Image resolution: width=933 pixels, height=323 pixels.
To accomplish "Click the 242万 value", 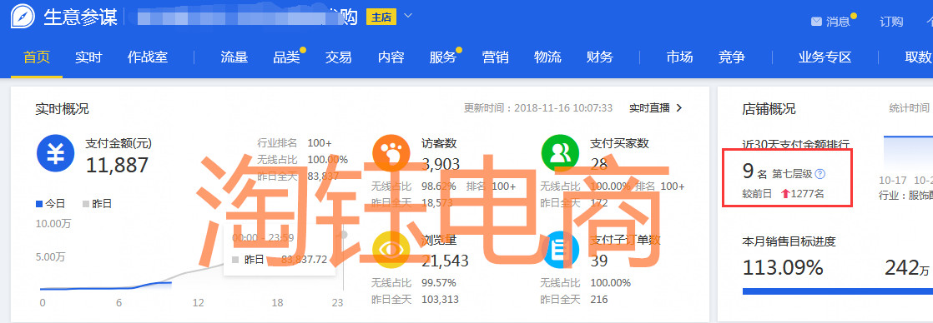I will tap(907, 267).
